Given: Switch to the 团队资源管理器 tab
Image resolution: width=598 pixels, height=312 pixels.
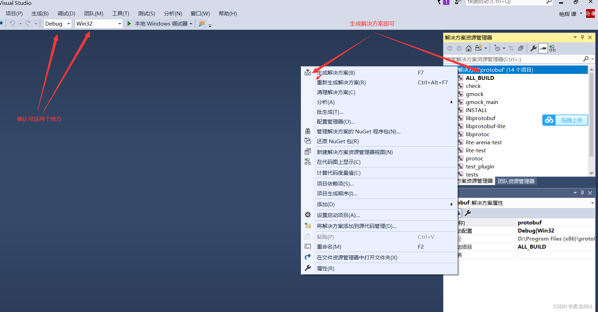Looking at the screenshot, I should coord(516,181).
